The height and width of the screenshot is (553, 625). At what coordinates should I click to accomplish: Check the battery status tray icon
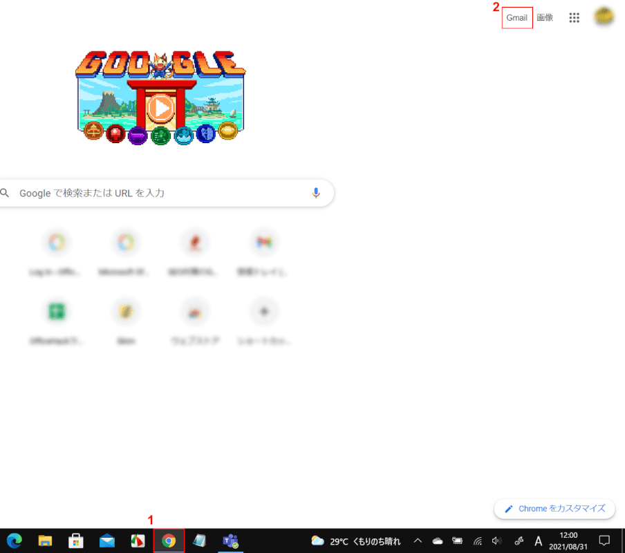coord(457,541)
